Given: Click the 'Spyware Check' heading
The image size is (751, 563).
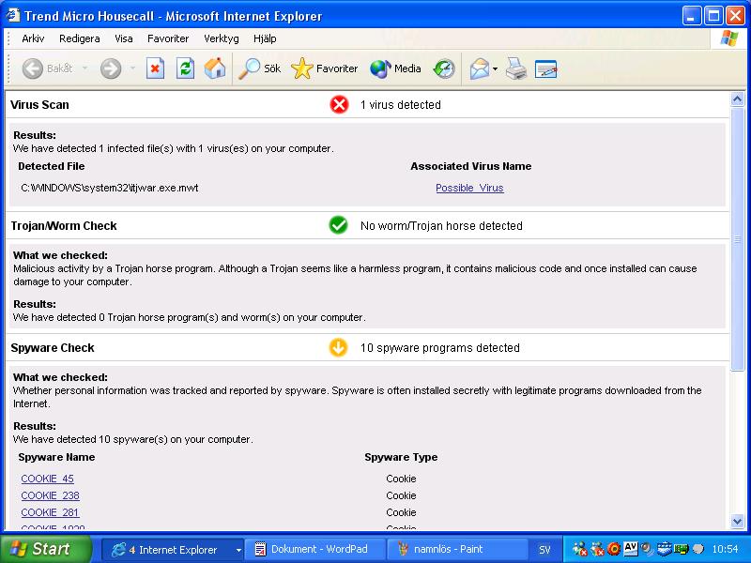Looking at the screenshot, I should click(53, 348).
